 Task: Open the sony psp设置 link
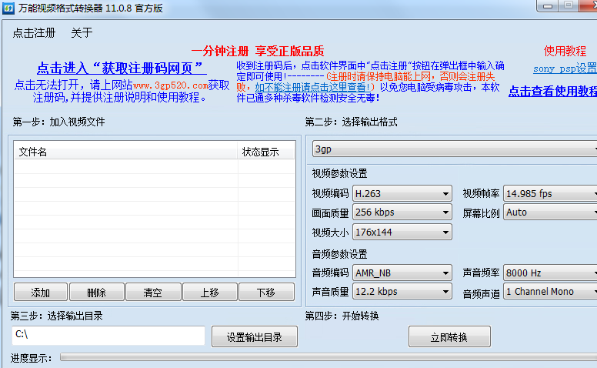pos(565,69)
